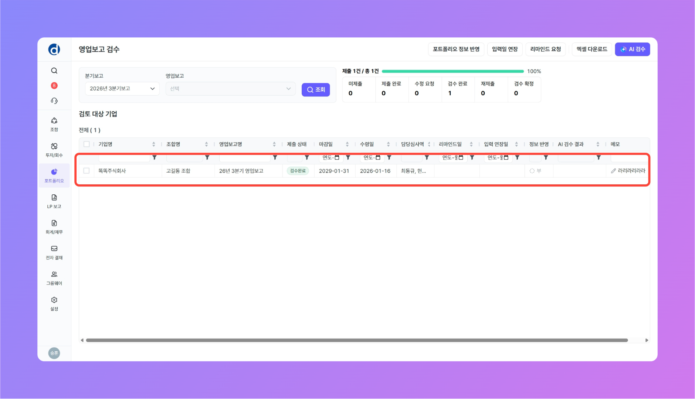The height and width of the screenshot is (399, 695).
Task: Click the filter funnel for 영업보고명 column
Action: 275,158
